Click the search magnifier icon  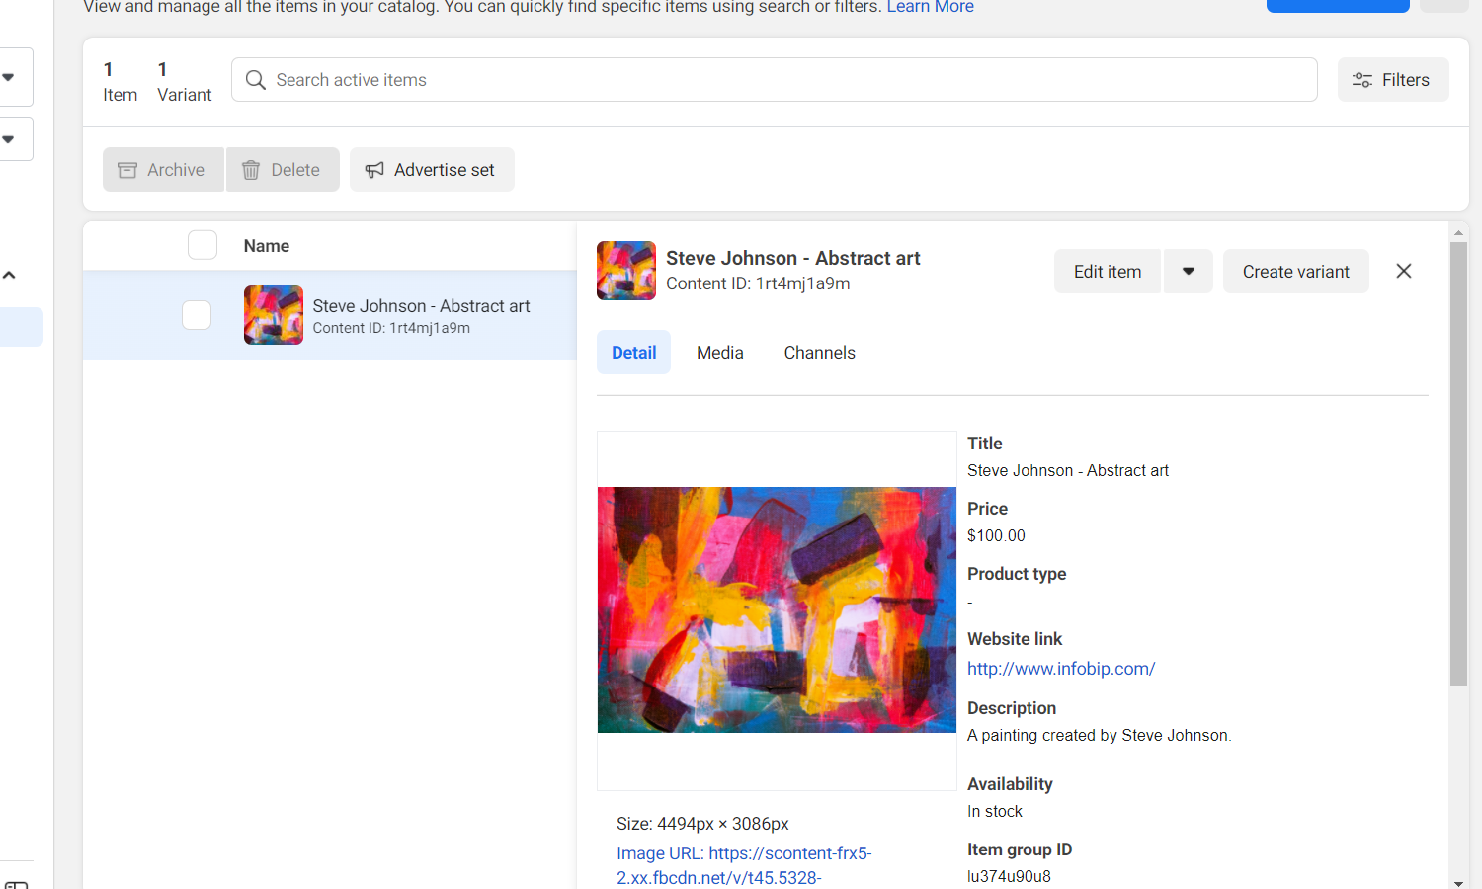pyautogui.click(x=255, y=80)
